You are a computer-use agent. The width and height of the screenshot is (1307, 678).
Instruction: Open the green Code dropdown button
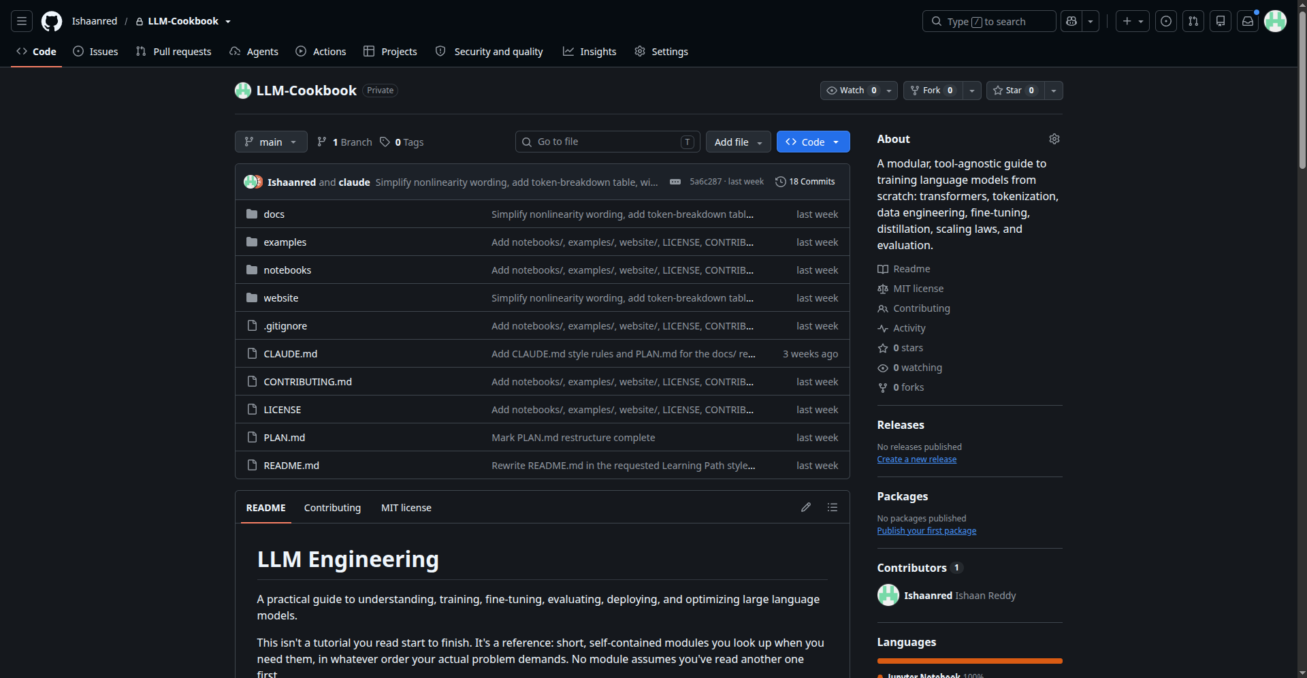(x=813, y=142)
